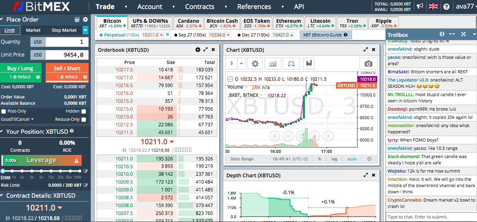Image resolution: width=477 pixels, height=222 pixels.
Task: Open the order type blue dropdown arrow
Action: tap(85, 30)
